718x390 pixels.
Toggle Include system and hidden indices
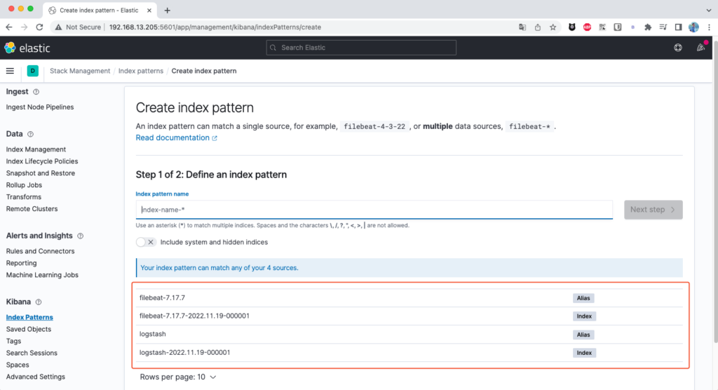coord(146,242)
